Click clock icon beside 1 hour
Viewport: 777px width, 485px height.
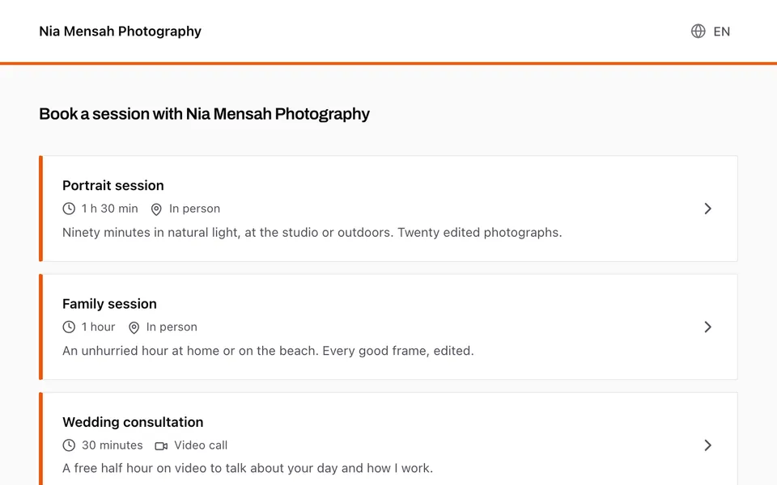(69, 327)
